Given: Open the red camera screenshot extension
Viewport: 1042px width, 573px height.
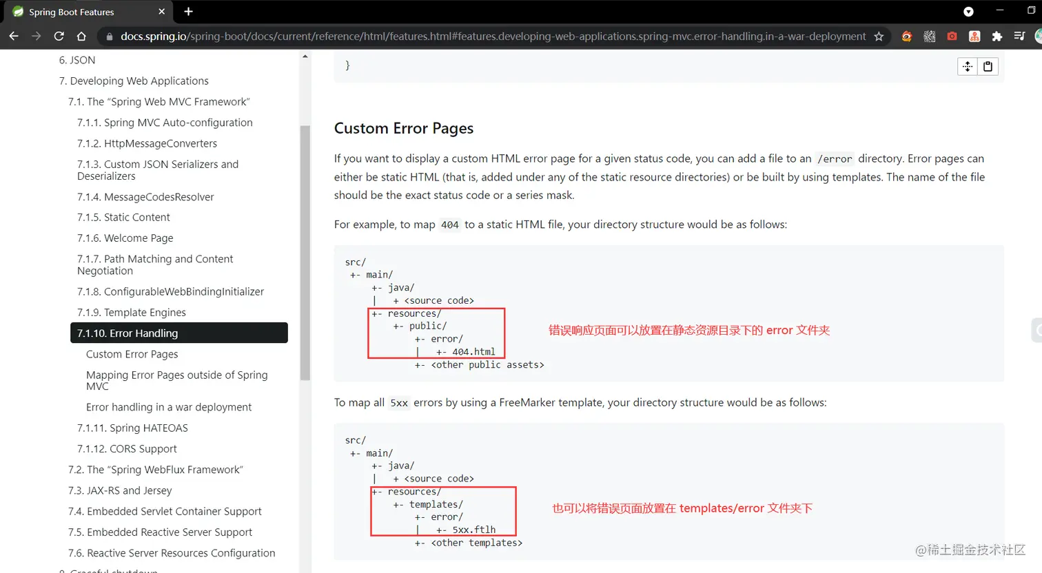Looking at the screenshot, I should pos(952,37).
